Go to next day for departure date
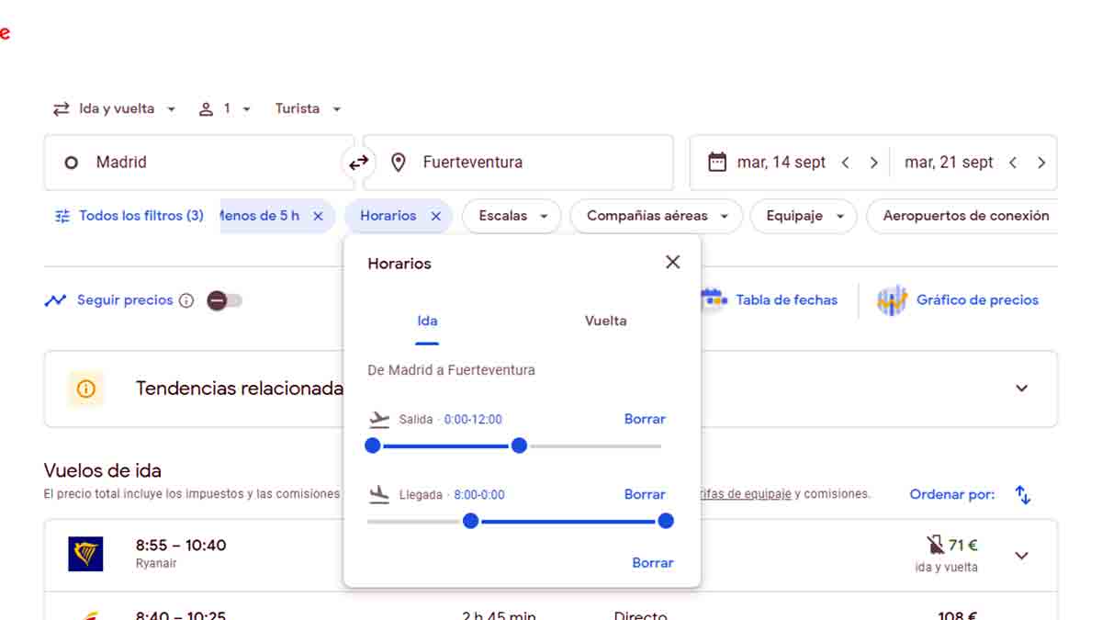This screenshot has height=620, width=1102. (873, 163)
